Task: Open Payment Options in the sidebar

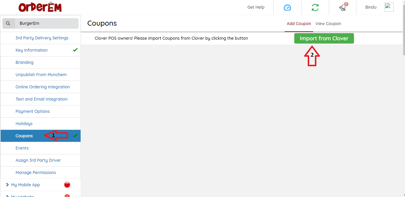Action: tap(33, 111)
